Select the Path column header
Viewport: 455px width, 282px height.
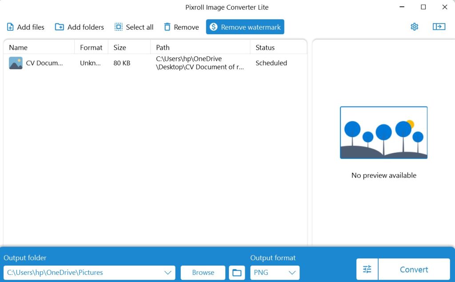(x=163, y=48)
